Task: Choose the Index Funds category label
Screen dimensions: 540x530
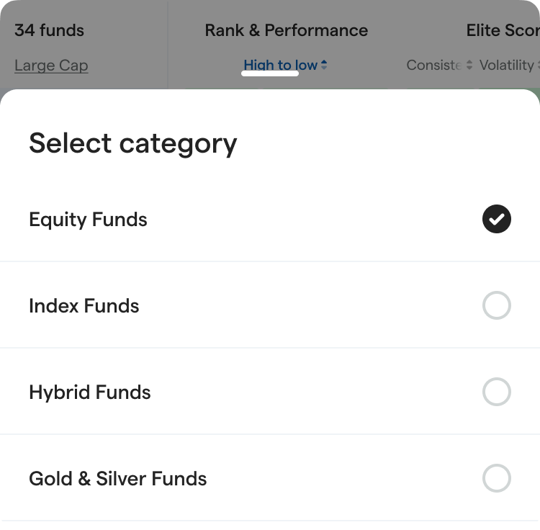Action: (84, 306)
